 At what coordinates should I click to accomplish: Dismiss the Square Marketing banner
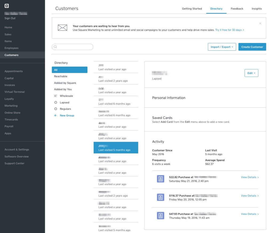pos(260,23)
